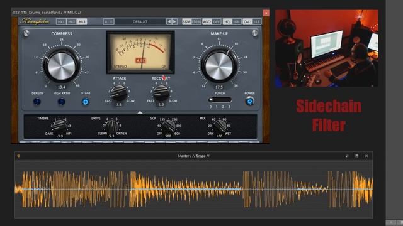
Task: Click the MJUC window title bar text
Action: (47, 13)
